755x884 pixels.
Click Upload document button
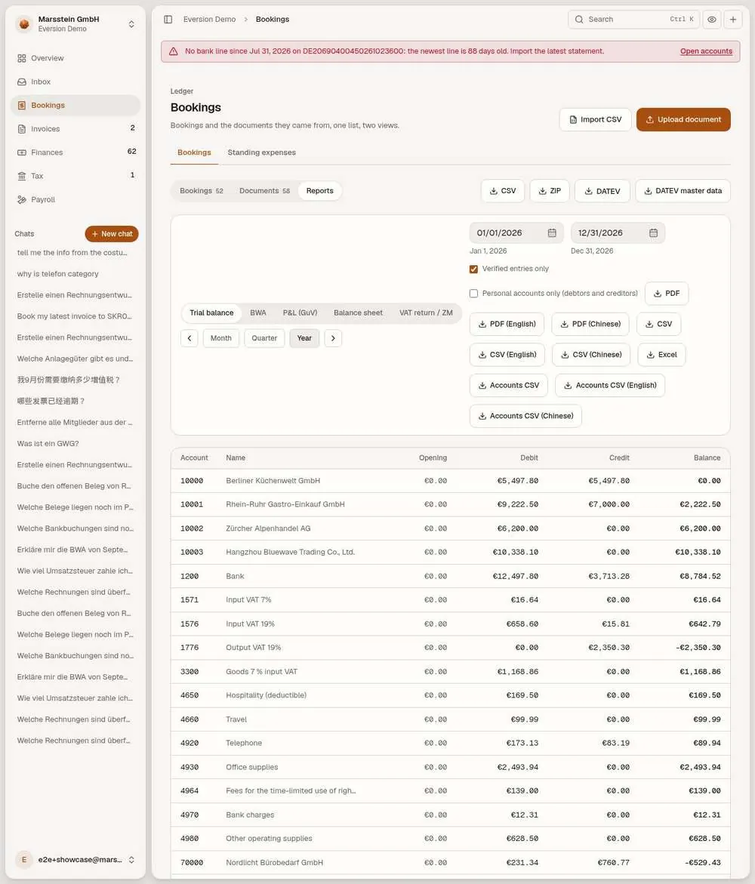tap(683, 119)
